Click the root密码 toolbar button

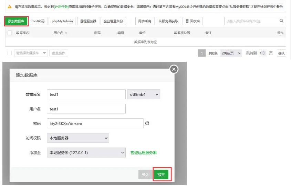click(x=38, y=21)
